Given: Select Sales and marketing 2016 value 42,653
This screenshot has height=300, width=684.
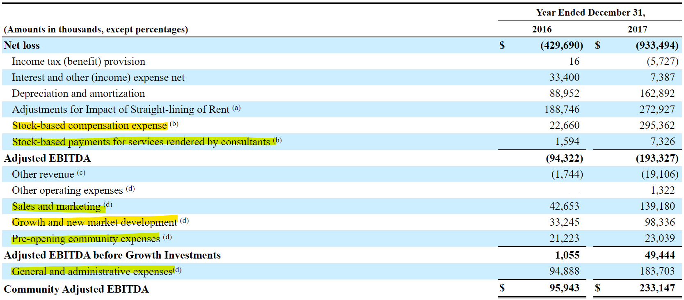Looking at the screenshot, I should click(564, 206).
